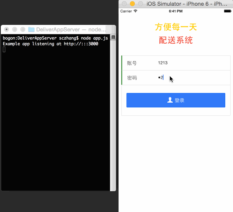Image resolution: width=233 pixels, height=212 pixels.
Task: Click the split pane icon above terminal scrollbar
Action: 113,37
